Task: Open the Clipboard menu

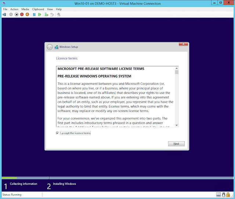Action: coord(38,9)
